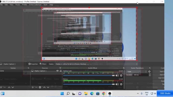Pop out the Scenes dock
The width and height of the screenshot is (173, 97).
point(28,68)
